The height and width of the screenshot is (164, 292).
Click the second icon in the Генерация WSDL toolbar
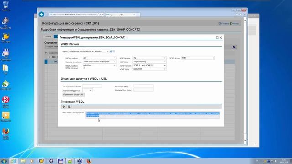point(69,107)
